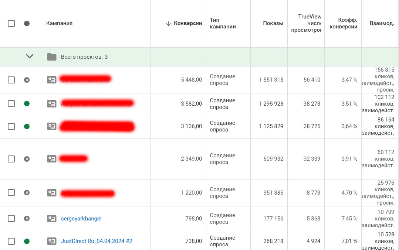Click the 1 295 928 impressions value

click(271, 104)
